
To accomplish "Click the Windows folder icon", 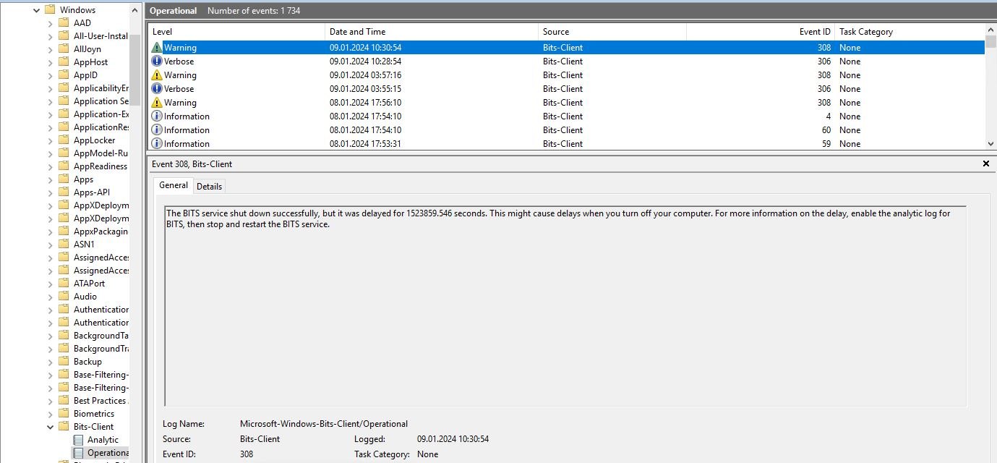I will pos(50,10).
